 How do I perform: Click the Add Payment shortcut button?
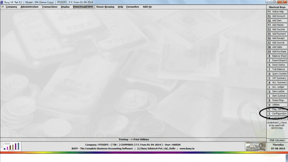click(277, 34)
